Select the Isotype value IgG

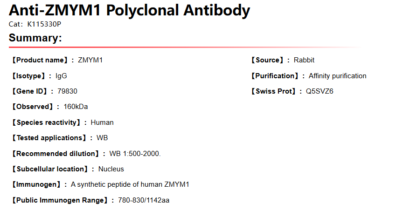point(61,76)
